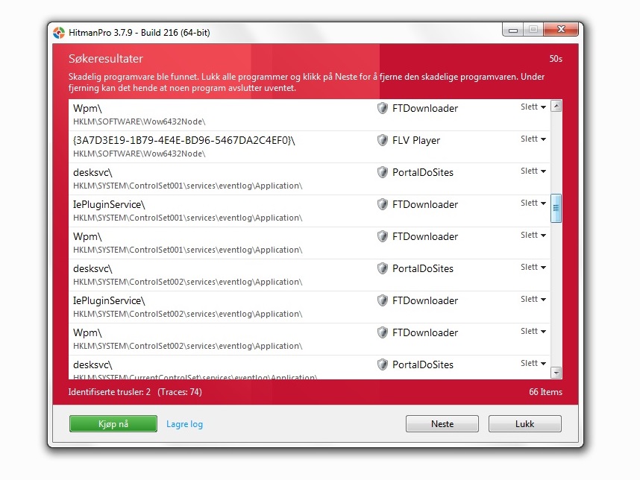This screenshot has height=480, width=640.
Task: Click the (Traces: 74) text
Action: 180,392
